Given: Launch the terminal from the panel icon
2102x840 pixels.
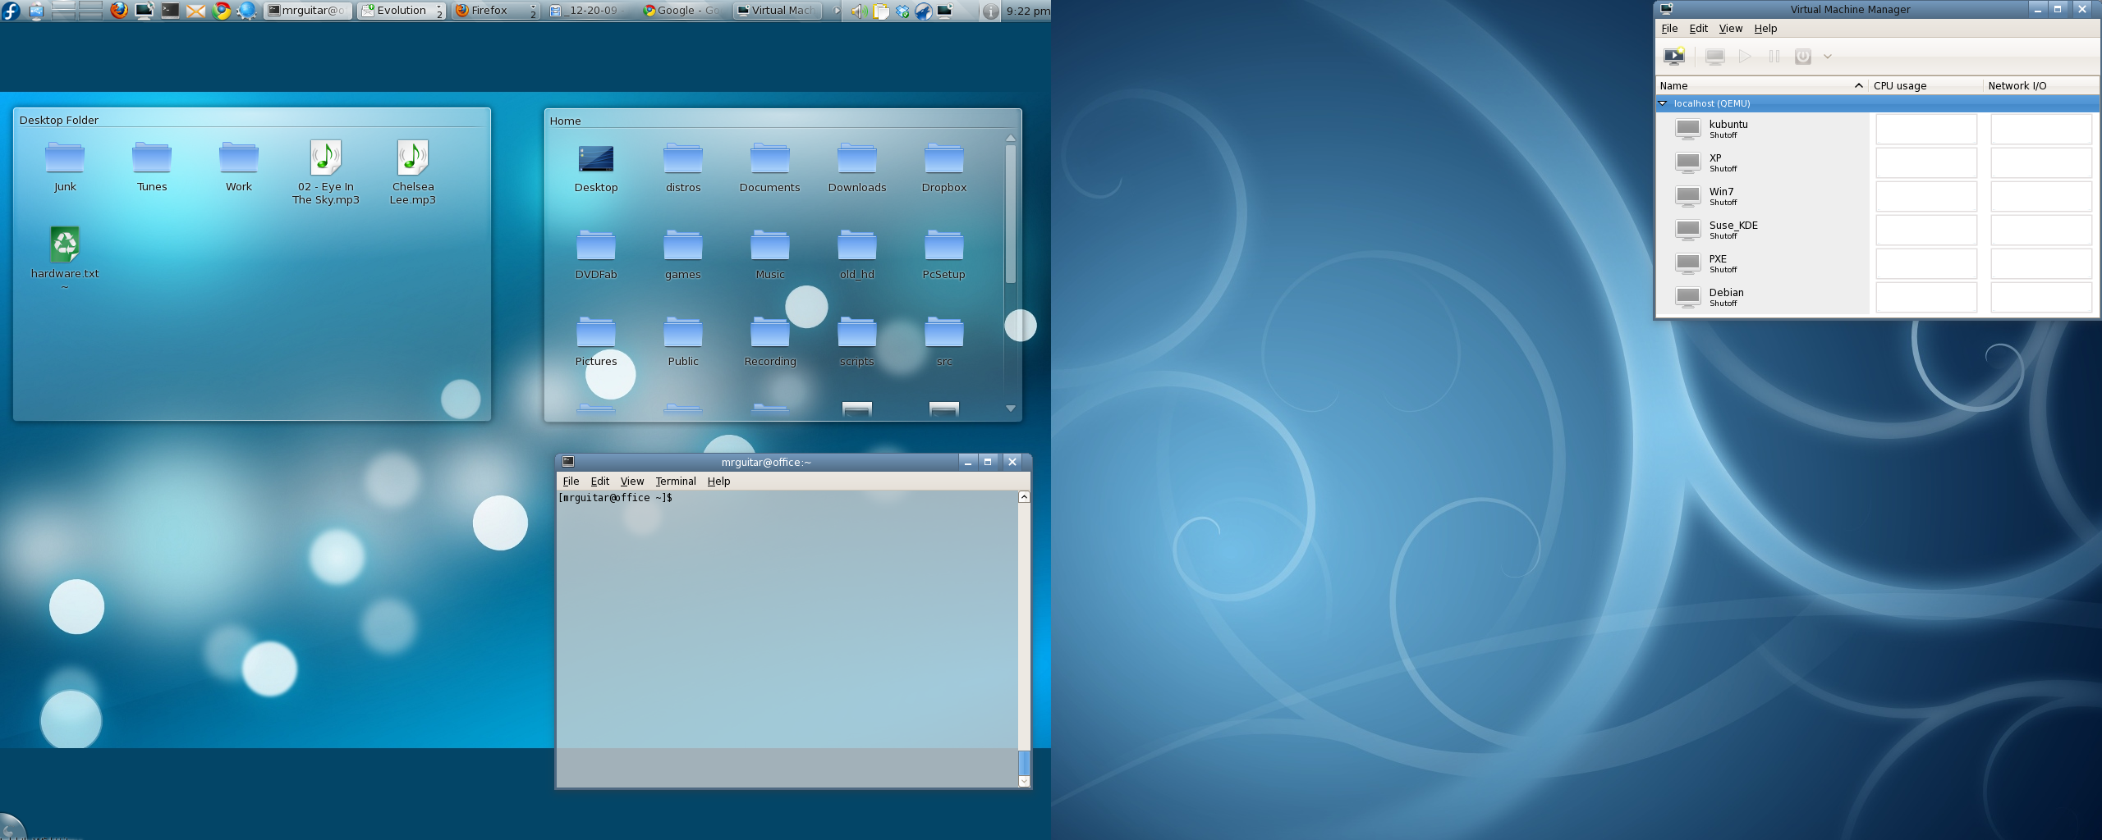Looking at the screenshot, I should tap(170, 11).
